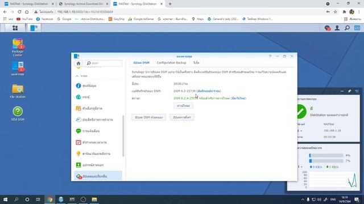Open a new Chrome tab
Screen dimensions: 364x204
point(170,4)
